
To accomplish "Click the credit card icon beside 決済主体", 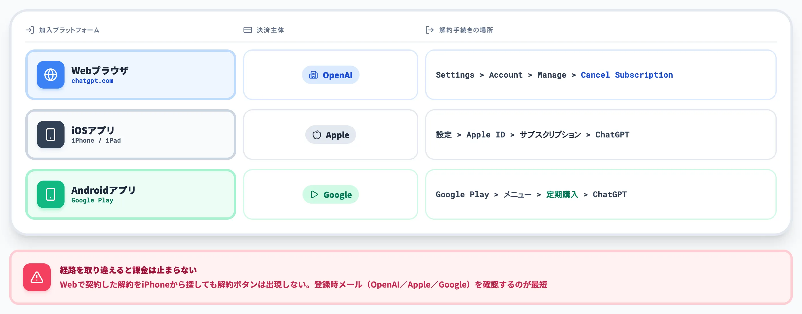I will (x=247, y=30).
